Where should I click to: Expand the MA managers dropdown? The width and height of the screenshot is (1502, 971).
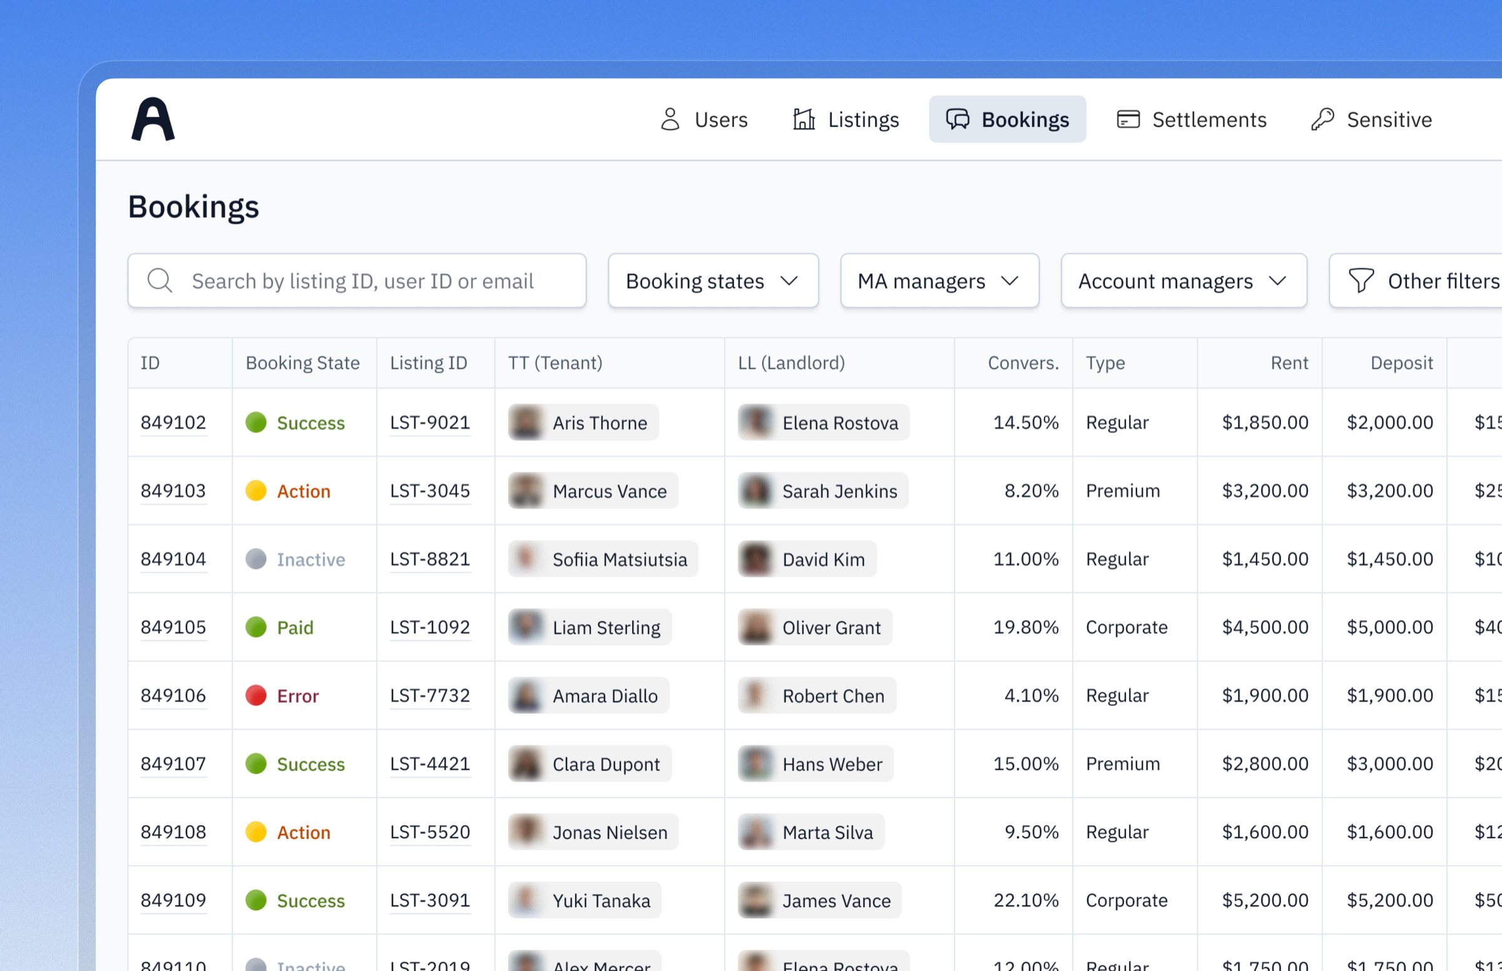[x=939, y=280]
